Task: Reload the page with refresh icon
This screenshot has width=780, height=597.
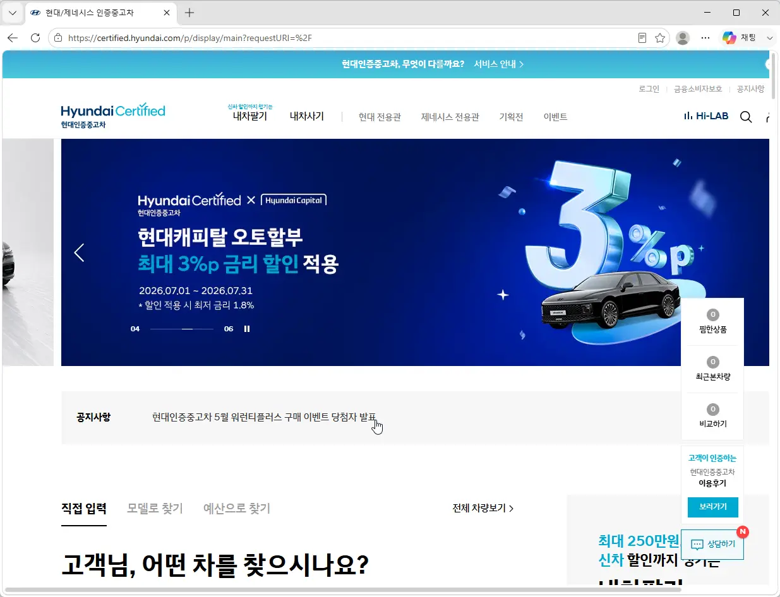Action: pyautogui.click(x=35, y=38)
